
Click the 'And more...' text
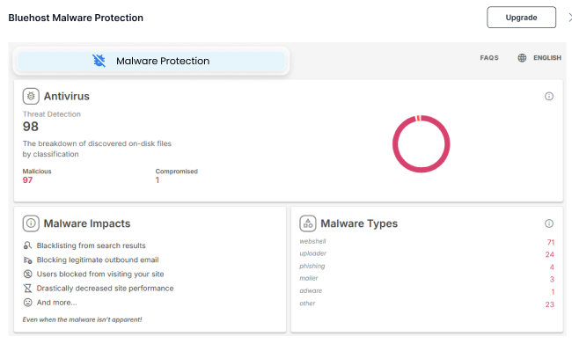tap(56, 303)
